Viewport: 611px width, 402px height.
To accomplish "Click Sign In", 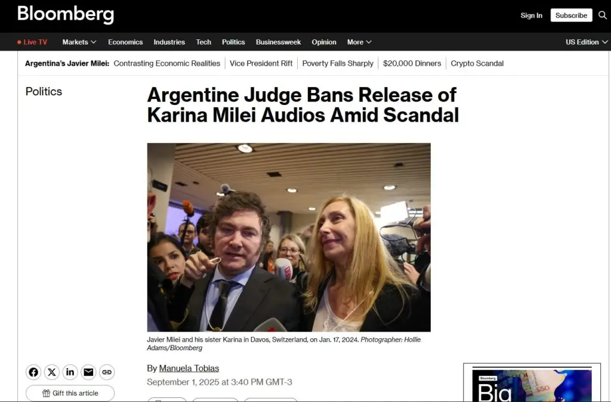I will [531, 15].
